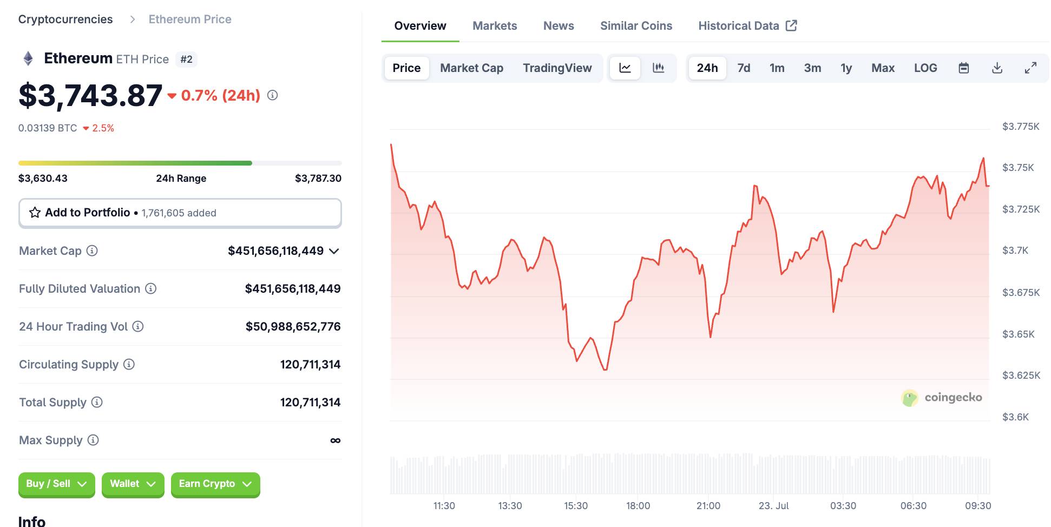Click the 24h Range progress bar
The width and height of the screenshot is (1051, 527).
click(180, 163)
